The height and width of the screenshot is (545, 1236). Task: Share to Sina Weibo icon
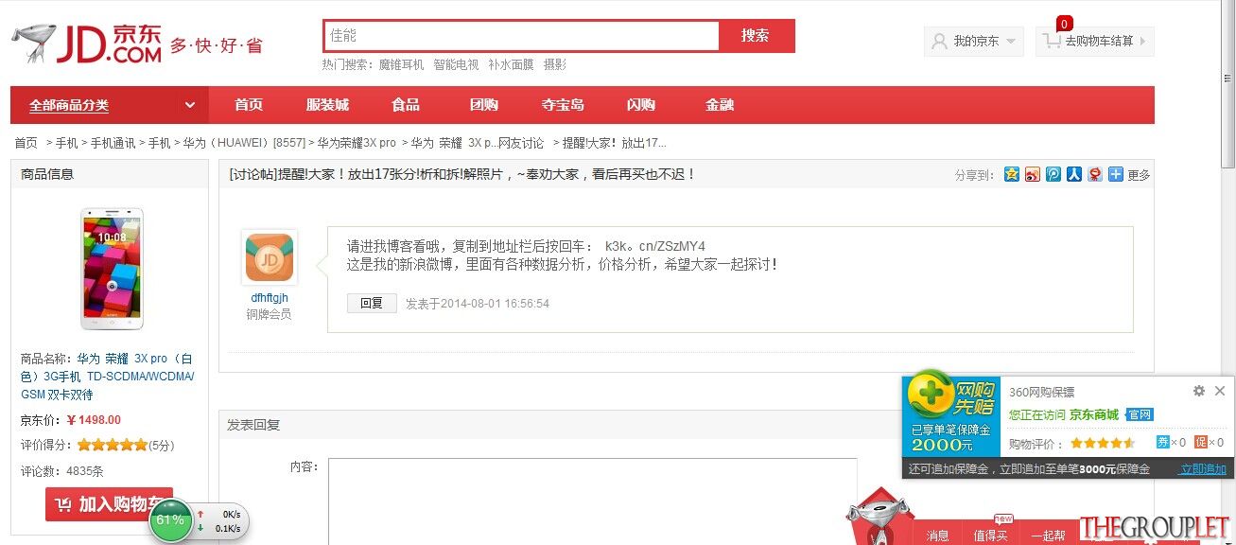click(x=1033, y=174)
